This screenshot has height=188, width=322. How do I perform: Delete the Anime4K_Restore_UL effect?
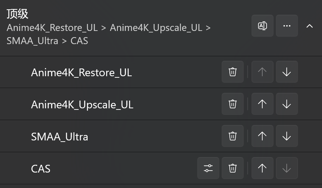pos(232,72)
